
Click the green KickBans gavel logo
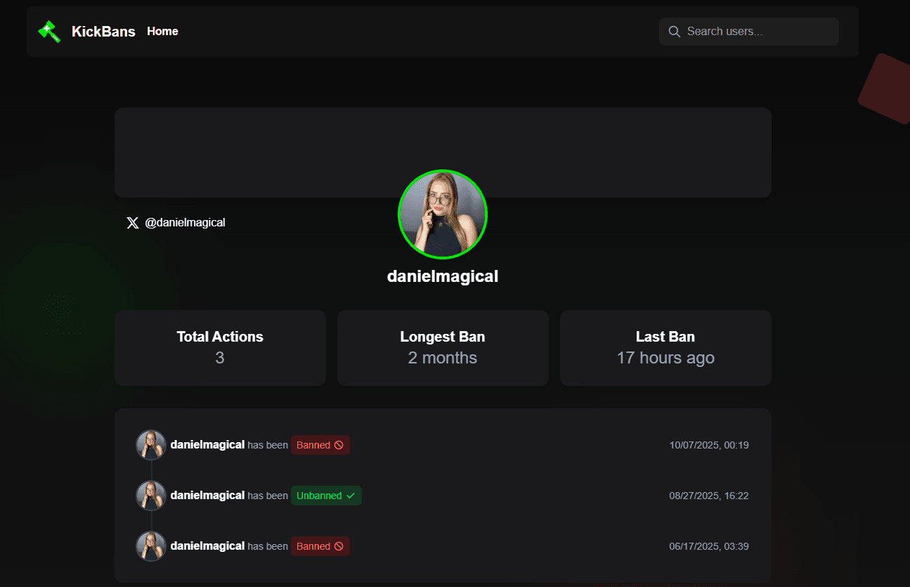49,31
